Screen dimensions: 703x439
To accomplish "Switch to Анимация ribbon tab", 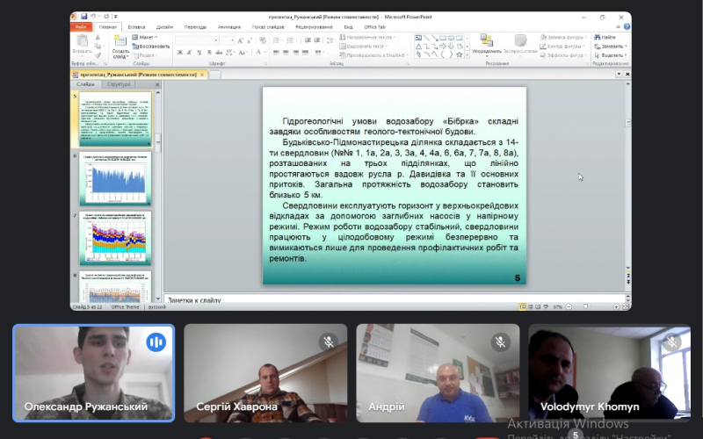I will coord(229,27).
